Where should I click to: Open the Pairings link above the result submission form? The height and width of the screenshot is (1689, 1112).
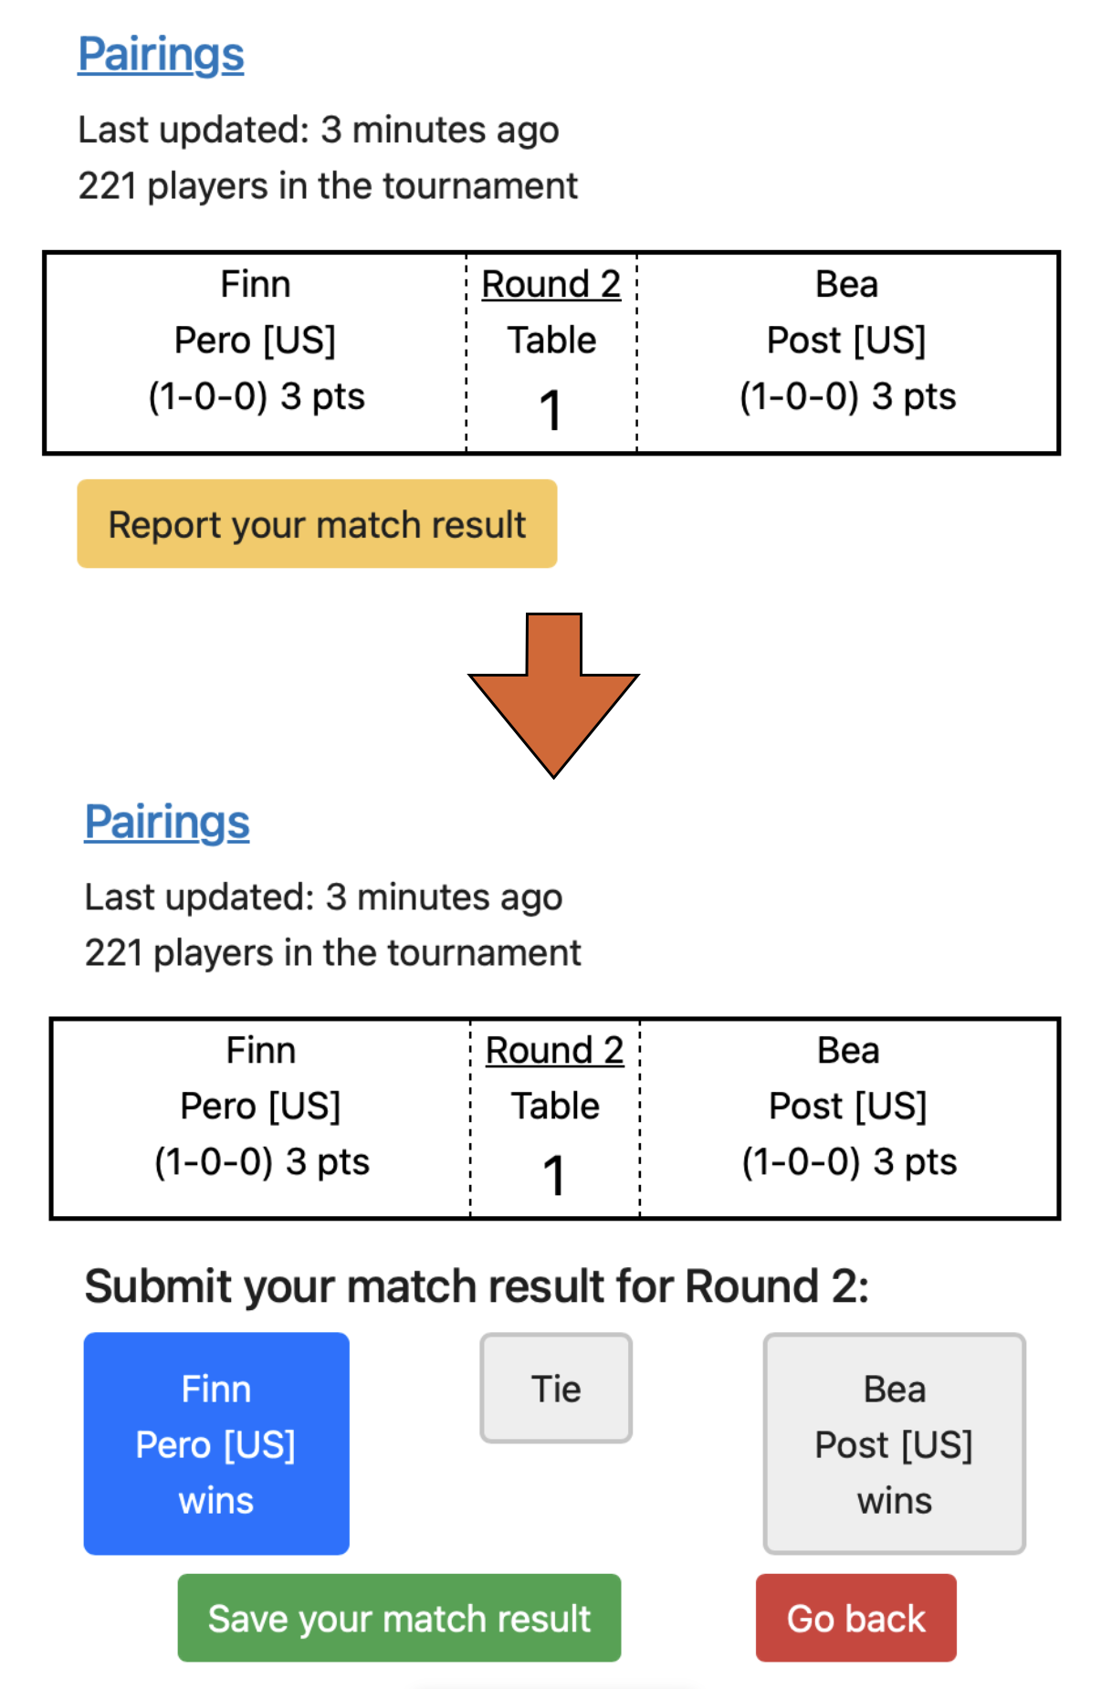coord(166,823)
